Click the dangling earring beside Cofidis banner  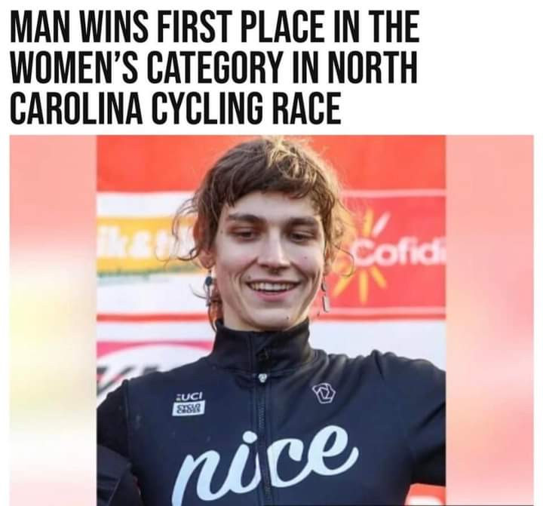tap(324, 295)
